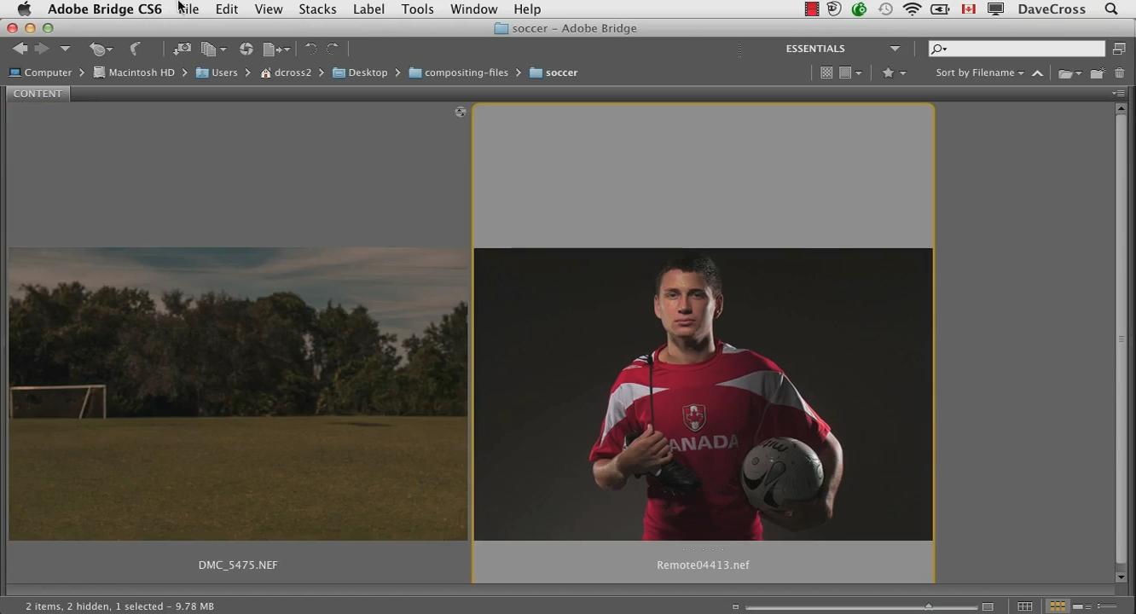Switch to view content as thumbnails

click(x=1057, y=606)
